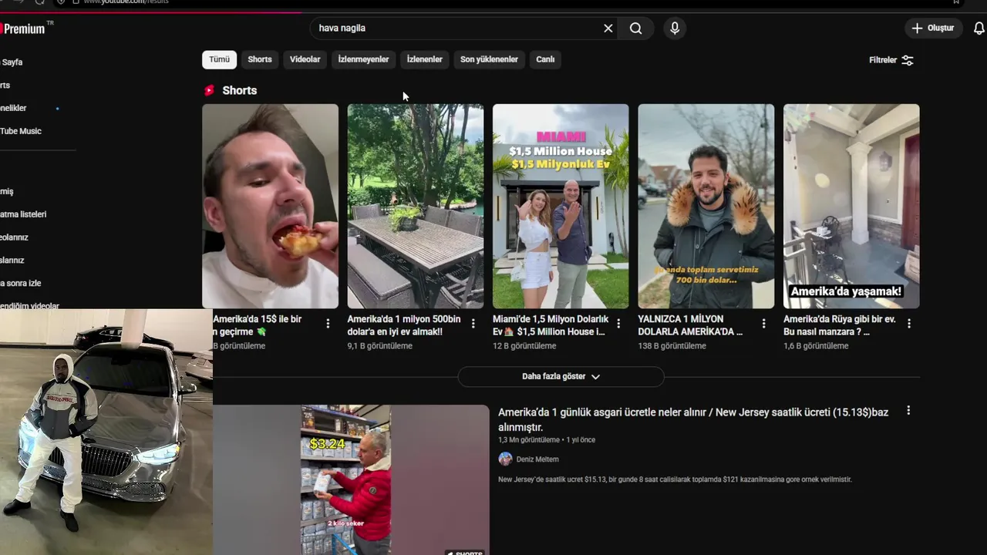Open the 'a sonra izle' sidebar item
The height and width of the screenshot is (555, 987).
[x=21, y=284]
